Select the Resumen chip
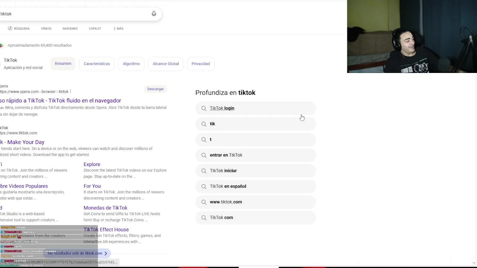 click(x=63, y=64)
